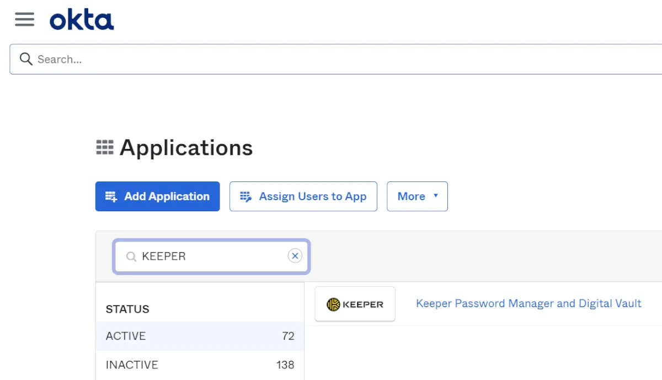This screenshot has height=380, width=662.
Task: Click the grid icon beside Applications heading
Action: [x=104, y=147]
